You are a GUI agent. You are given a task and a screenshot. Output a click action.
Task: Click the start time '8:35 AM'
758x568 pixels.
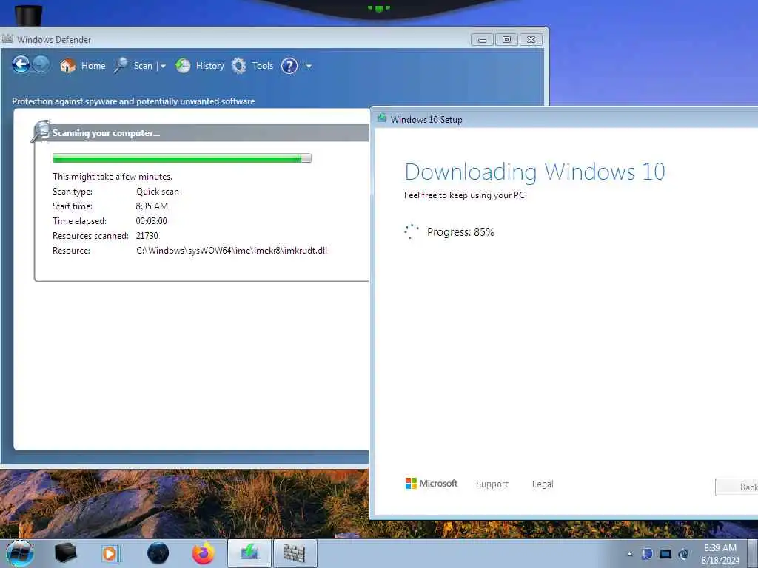[x=152, y=206]
